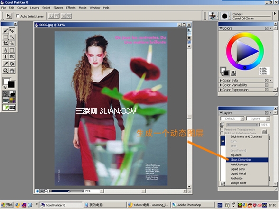Select the Brush tool in the toolbox
Screen dimensions: 279x209
coord(6,31)
